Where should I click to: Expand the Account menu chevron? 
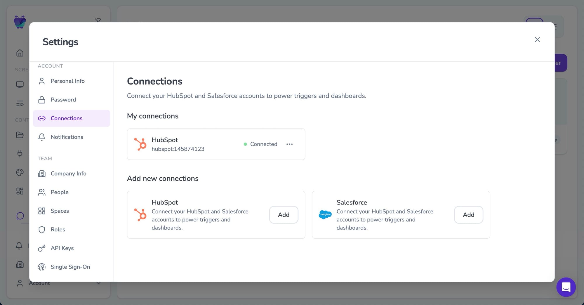coord(98,283)
